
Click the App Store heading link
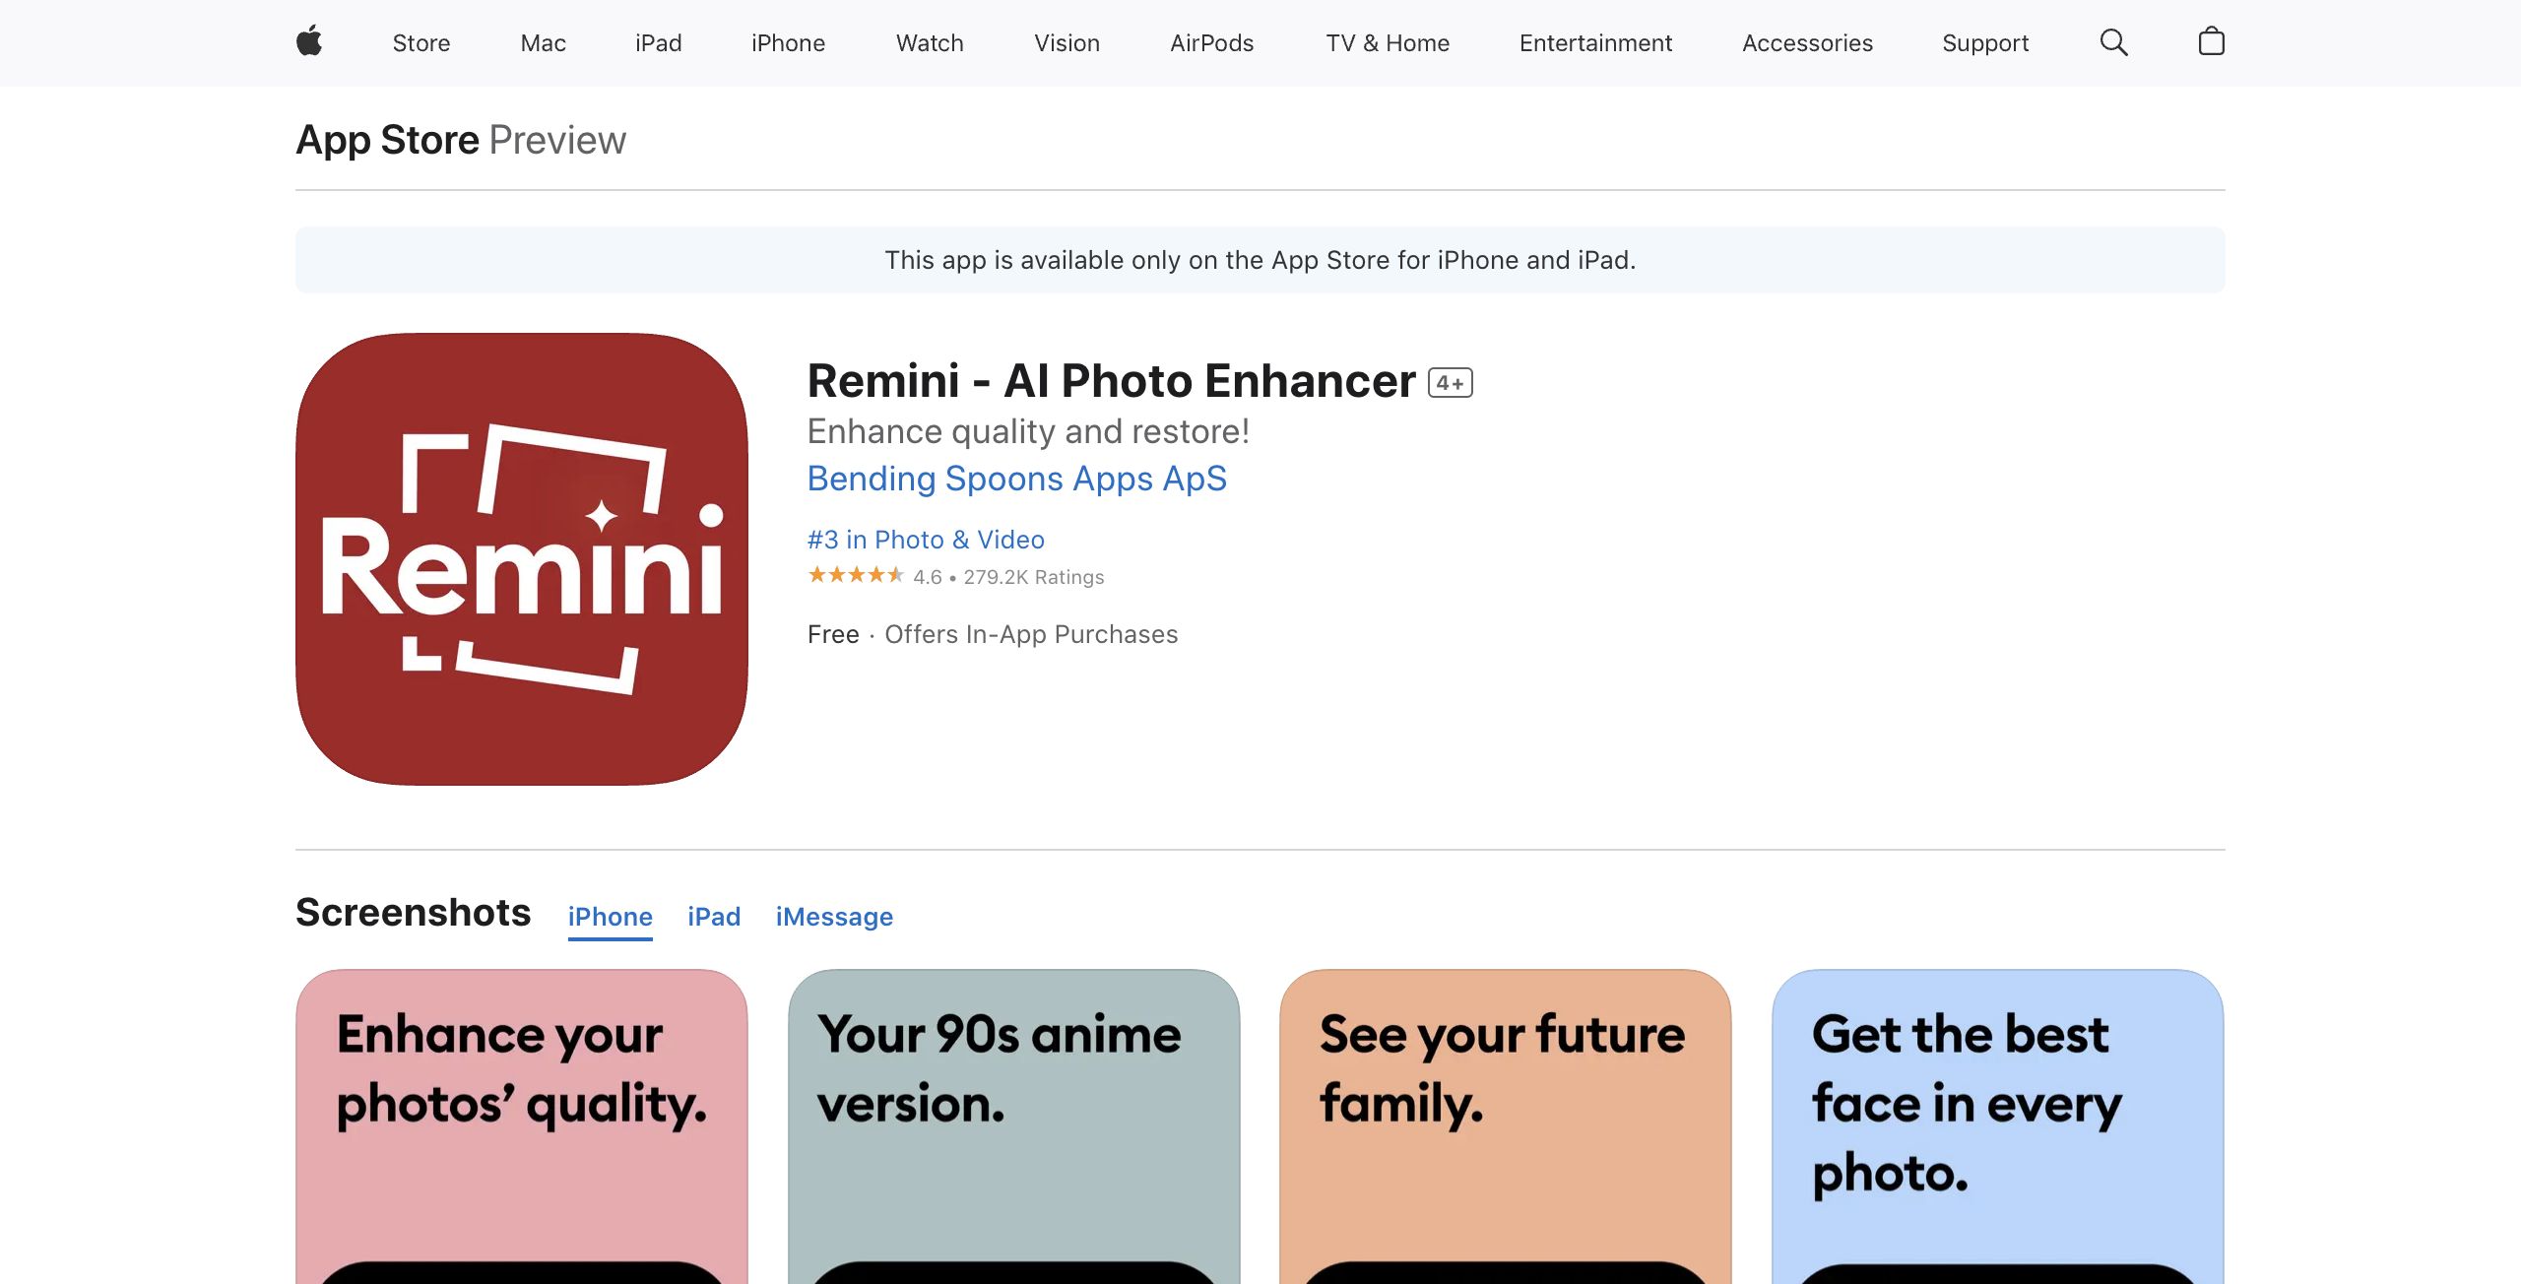pyautogui.click(x=388, y=140)
